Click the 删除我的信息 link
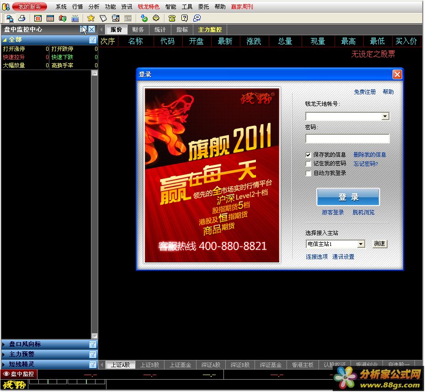Screen dimensions: 425x392 (370, 155)
